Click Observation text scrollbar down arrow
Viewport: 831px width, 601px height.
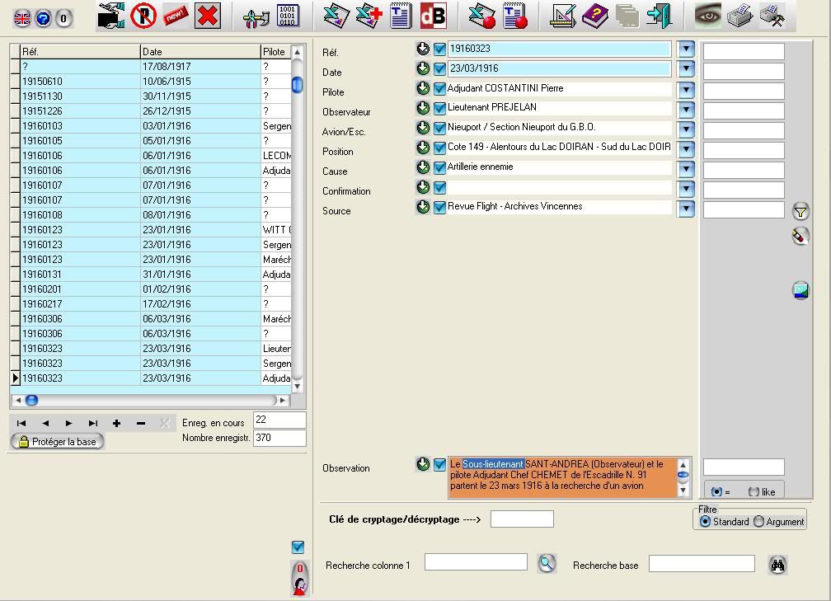tap(683, 491)
